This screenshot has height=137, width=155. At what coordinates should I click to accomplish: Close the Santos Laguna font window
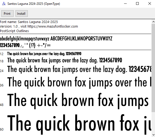tap(150, 4)
